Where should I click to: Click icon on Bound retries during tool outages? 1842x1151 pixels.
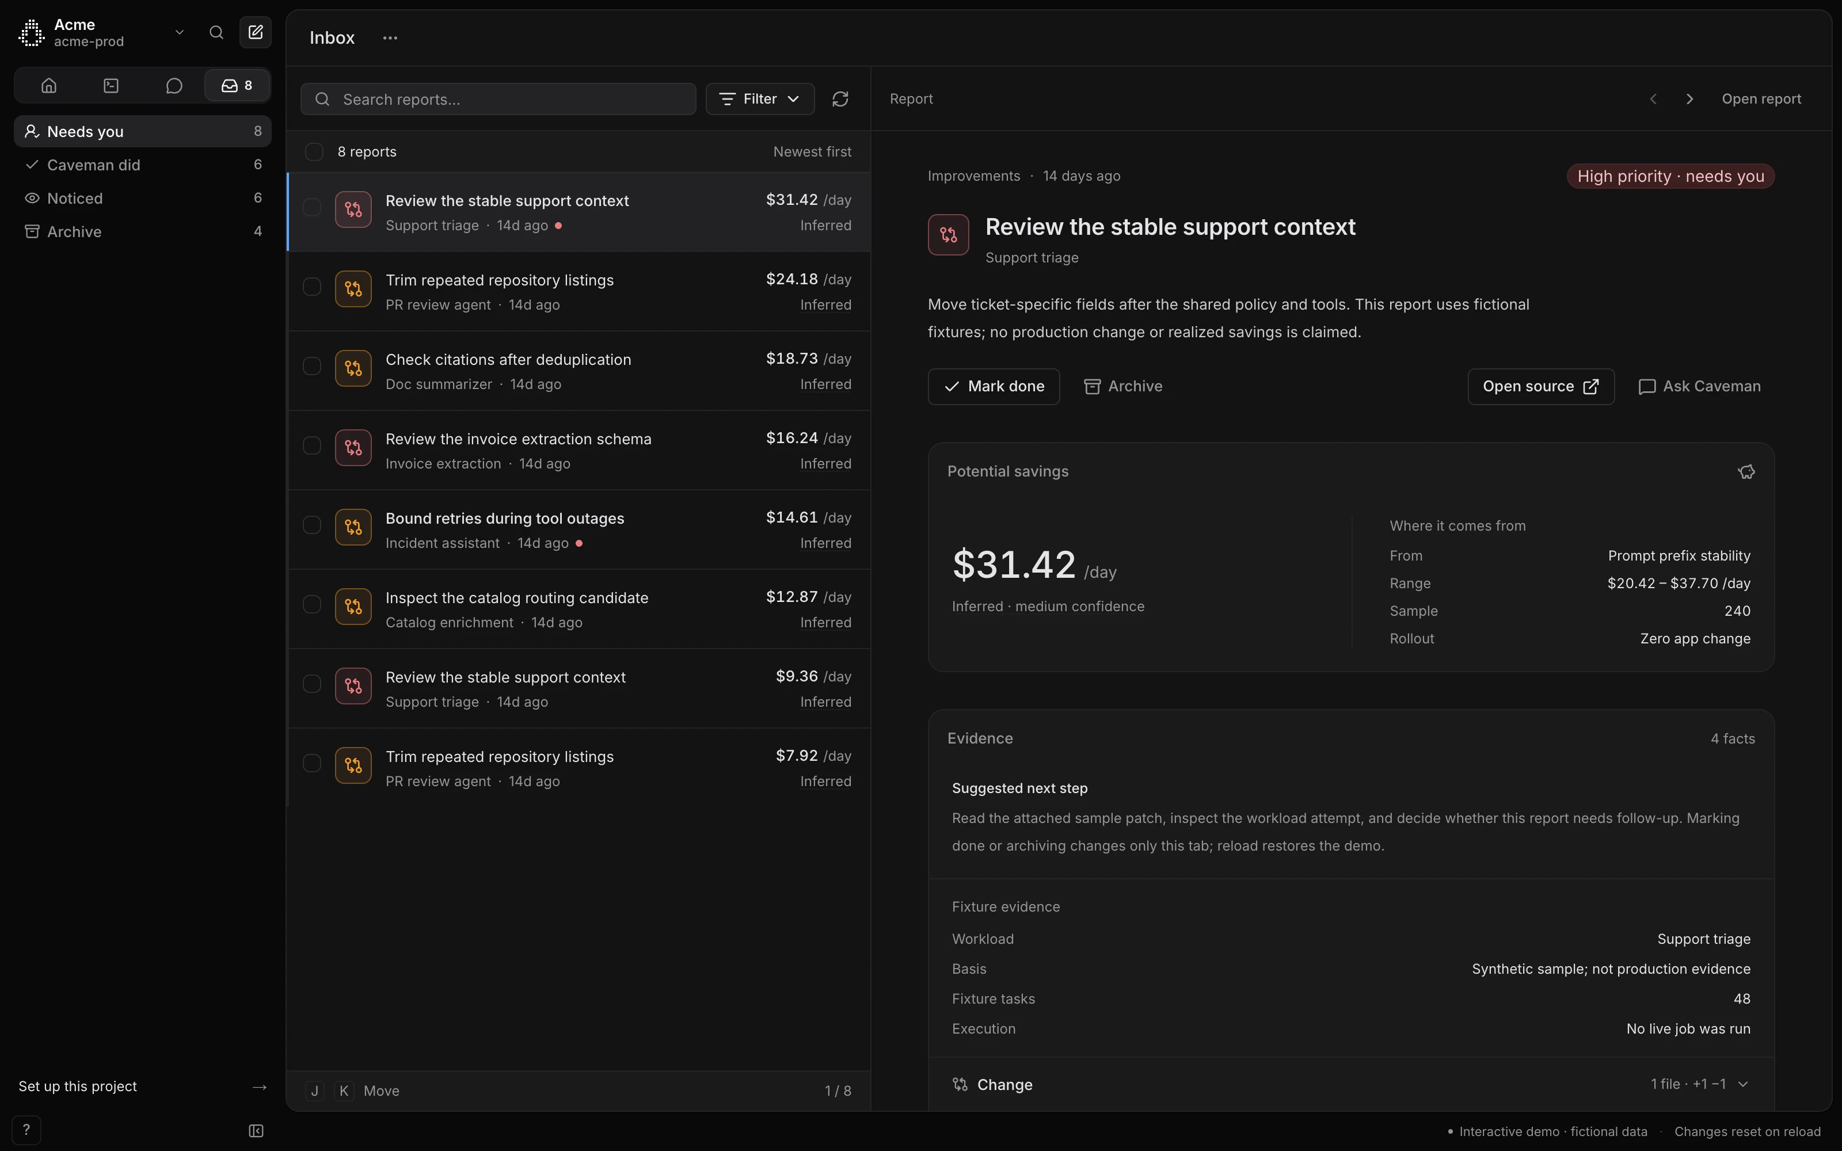click(353, 527)
